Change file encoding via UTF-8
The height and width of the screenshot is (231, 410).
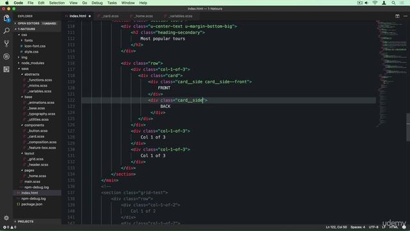[x=373, y=227]
